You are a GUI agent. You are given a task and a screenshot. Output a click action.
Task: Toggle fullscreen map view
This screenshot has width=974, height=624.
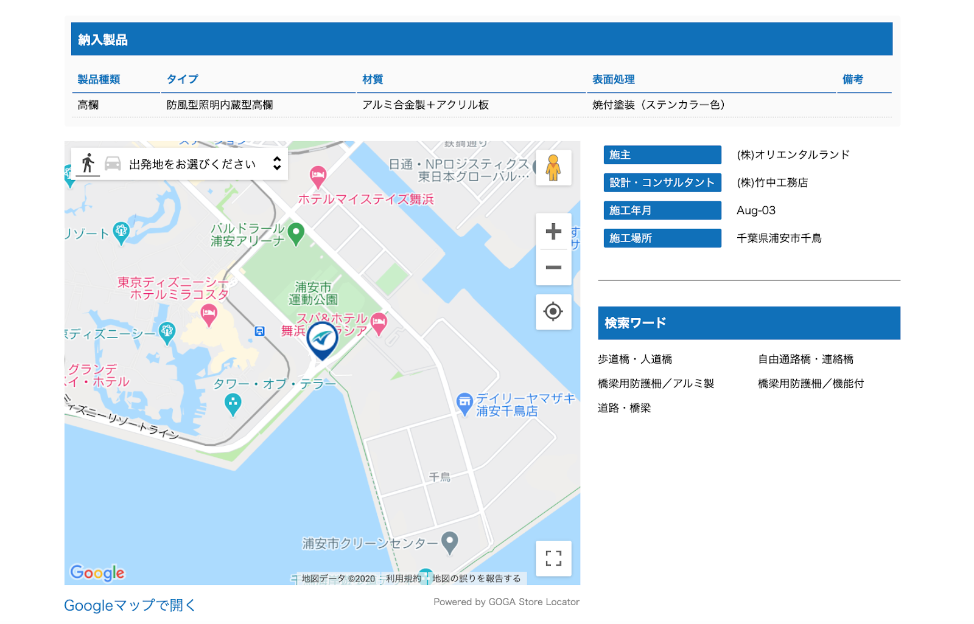click(x=553, y=558)
